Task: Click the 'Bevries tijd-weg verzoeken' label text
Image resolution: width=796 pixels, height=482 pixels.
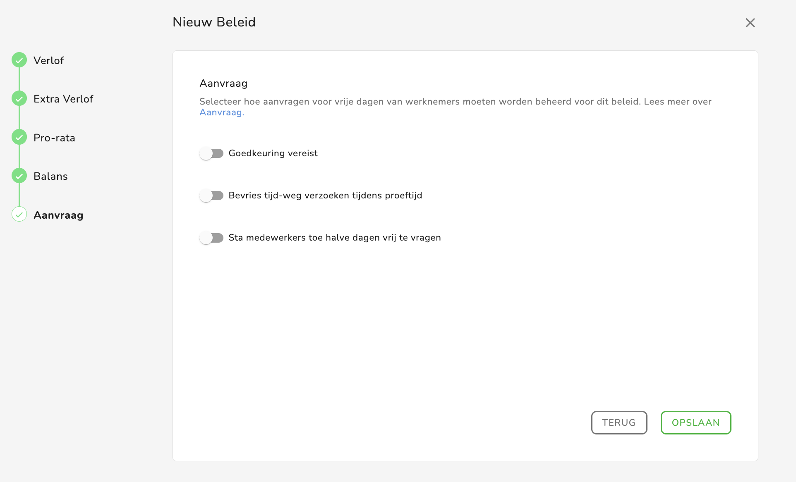Action: pyautogui.click(x=325, y=196)
